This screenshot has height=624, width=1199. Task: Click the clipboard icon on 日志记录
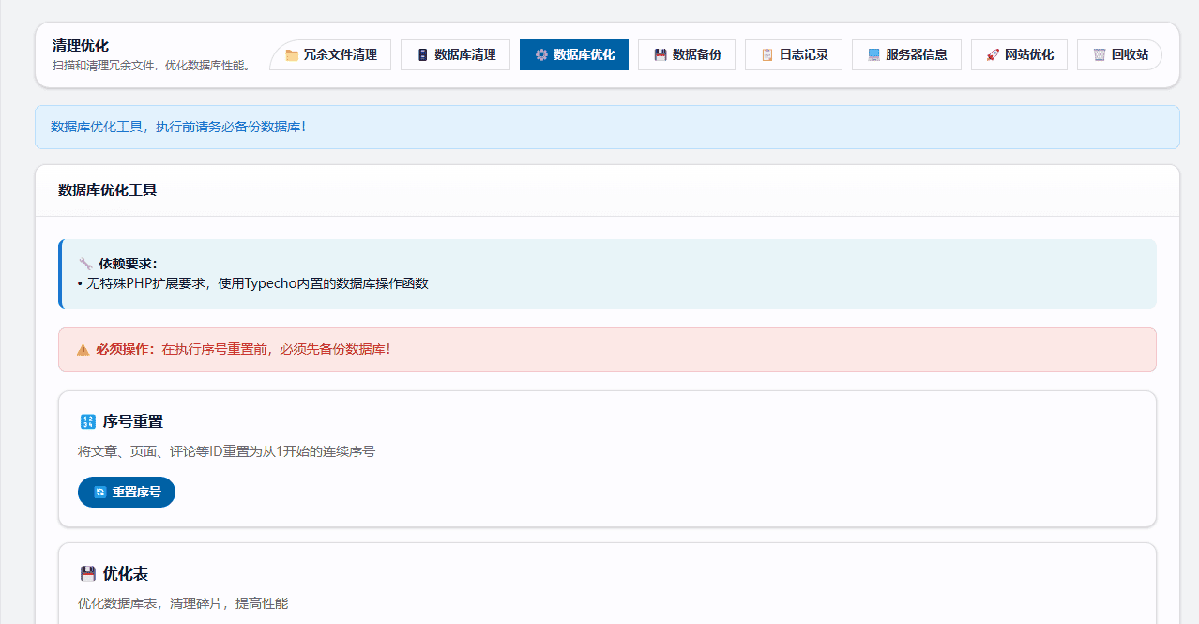[767, 55]
